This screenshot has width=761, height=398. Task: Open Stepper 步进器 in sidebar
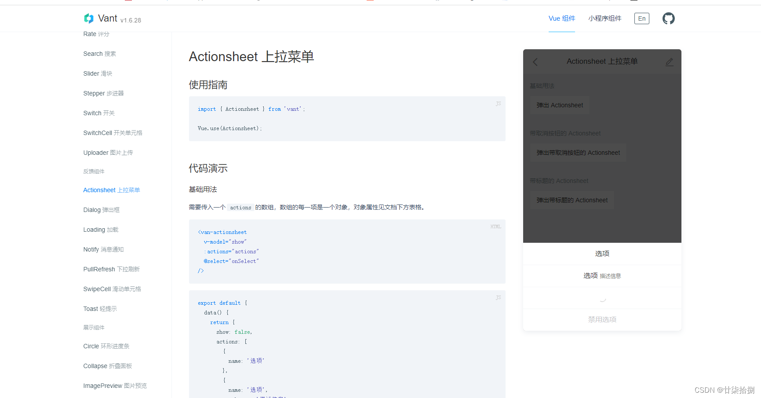click(104, 93)
